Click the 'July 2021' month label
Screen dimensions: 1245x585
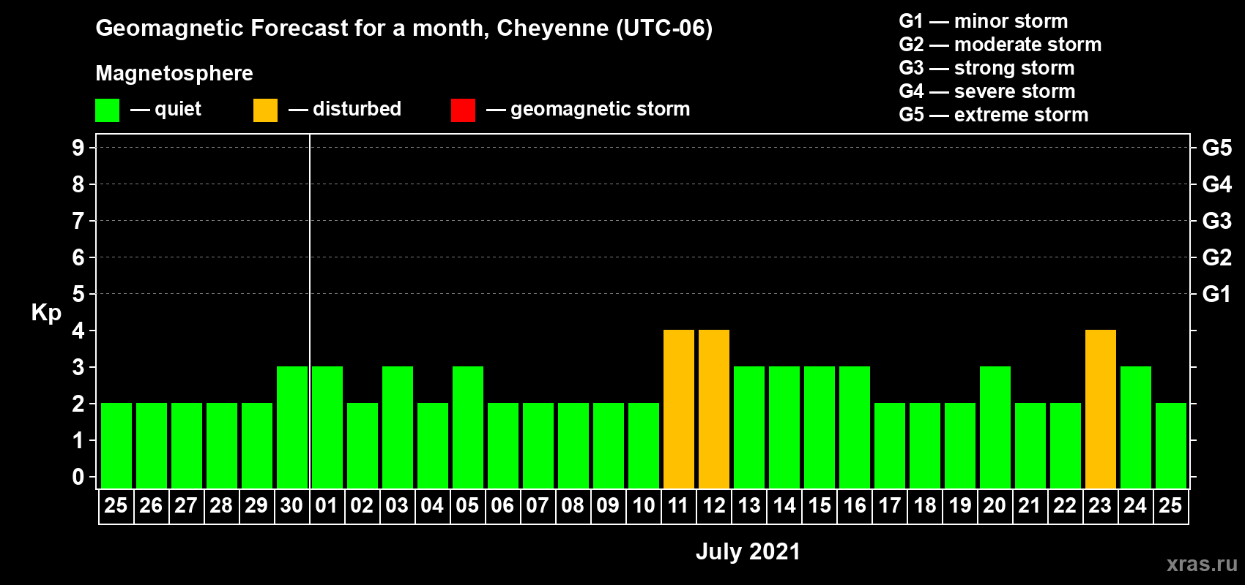tap(748, 551)
